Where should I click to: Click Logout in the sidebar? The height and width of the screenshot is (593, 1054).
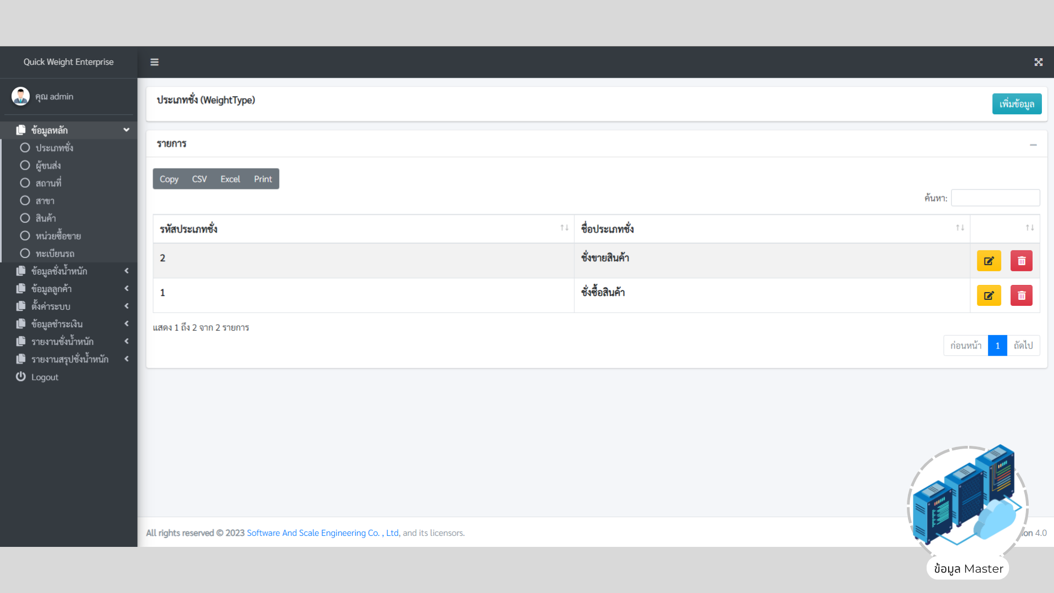pos(69,377)
